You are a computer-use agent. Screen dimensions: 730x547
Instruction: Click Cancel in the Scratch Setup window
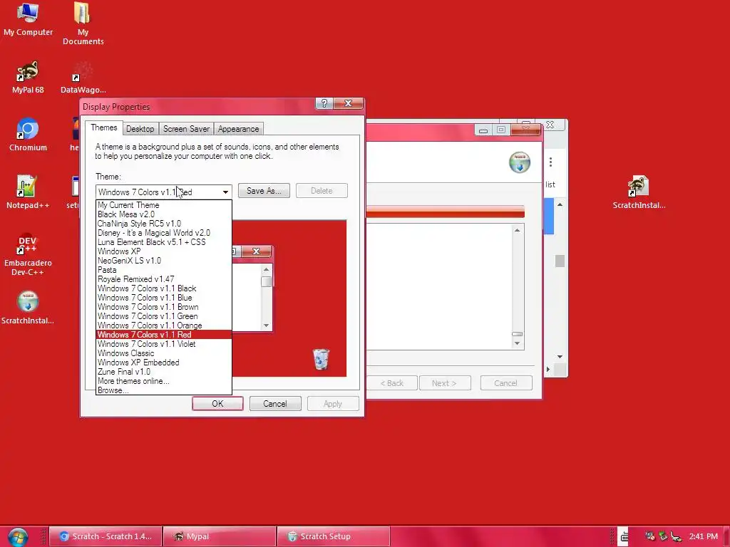506,383
